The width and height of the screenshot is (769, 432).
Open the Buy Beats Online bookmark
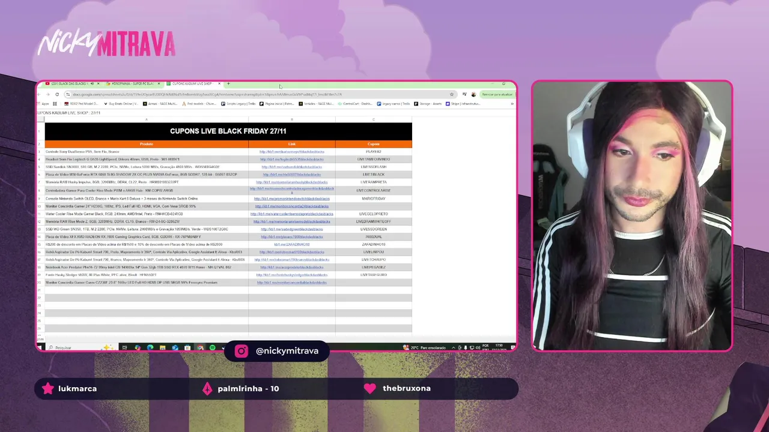point(121,104)
